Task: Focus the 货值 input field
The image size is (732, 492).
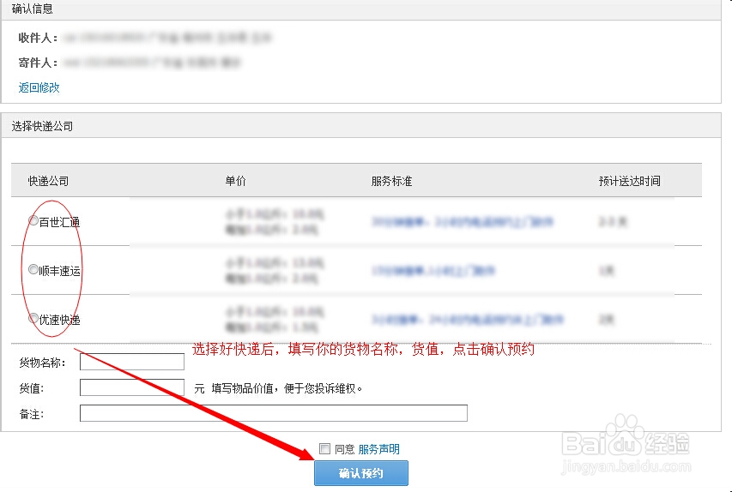Action: [132, 387]
